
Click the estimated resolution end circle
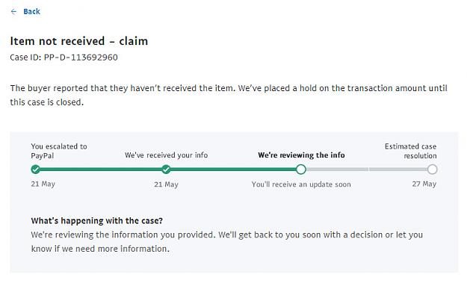click(432, 170)
